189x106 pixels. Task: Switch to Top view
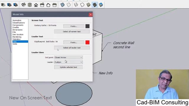(30, 5)
